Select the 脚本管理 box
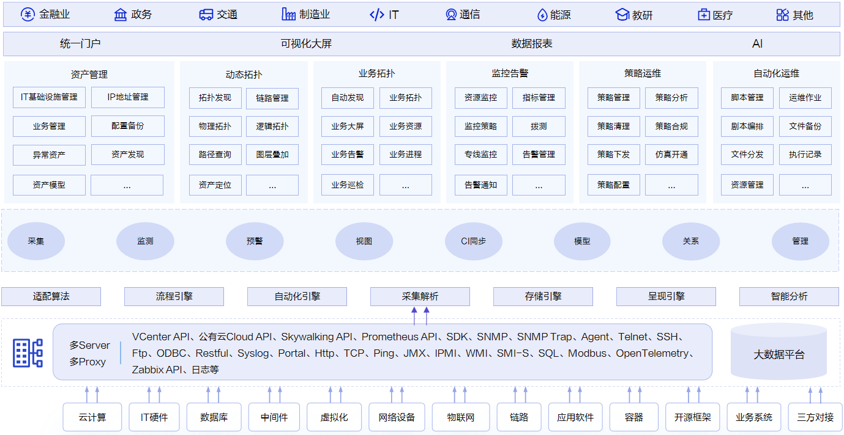The width and height of the screenshot is (844, 435). [747, 98]
